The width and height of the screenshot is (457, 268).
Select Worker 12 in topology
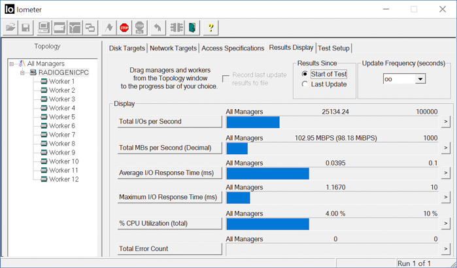[63, 179]
